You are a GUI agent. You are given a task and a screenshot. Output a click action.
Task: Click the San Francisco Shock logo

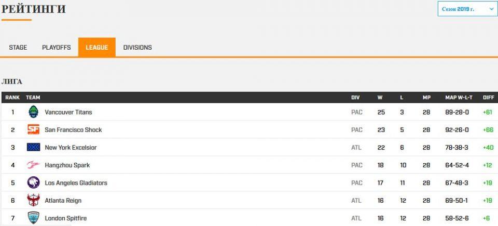(x=33, y=130)
